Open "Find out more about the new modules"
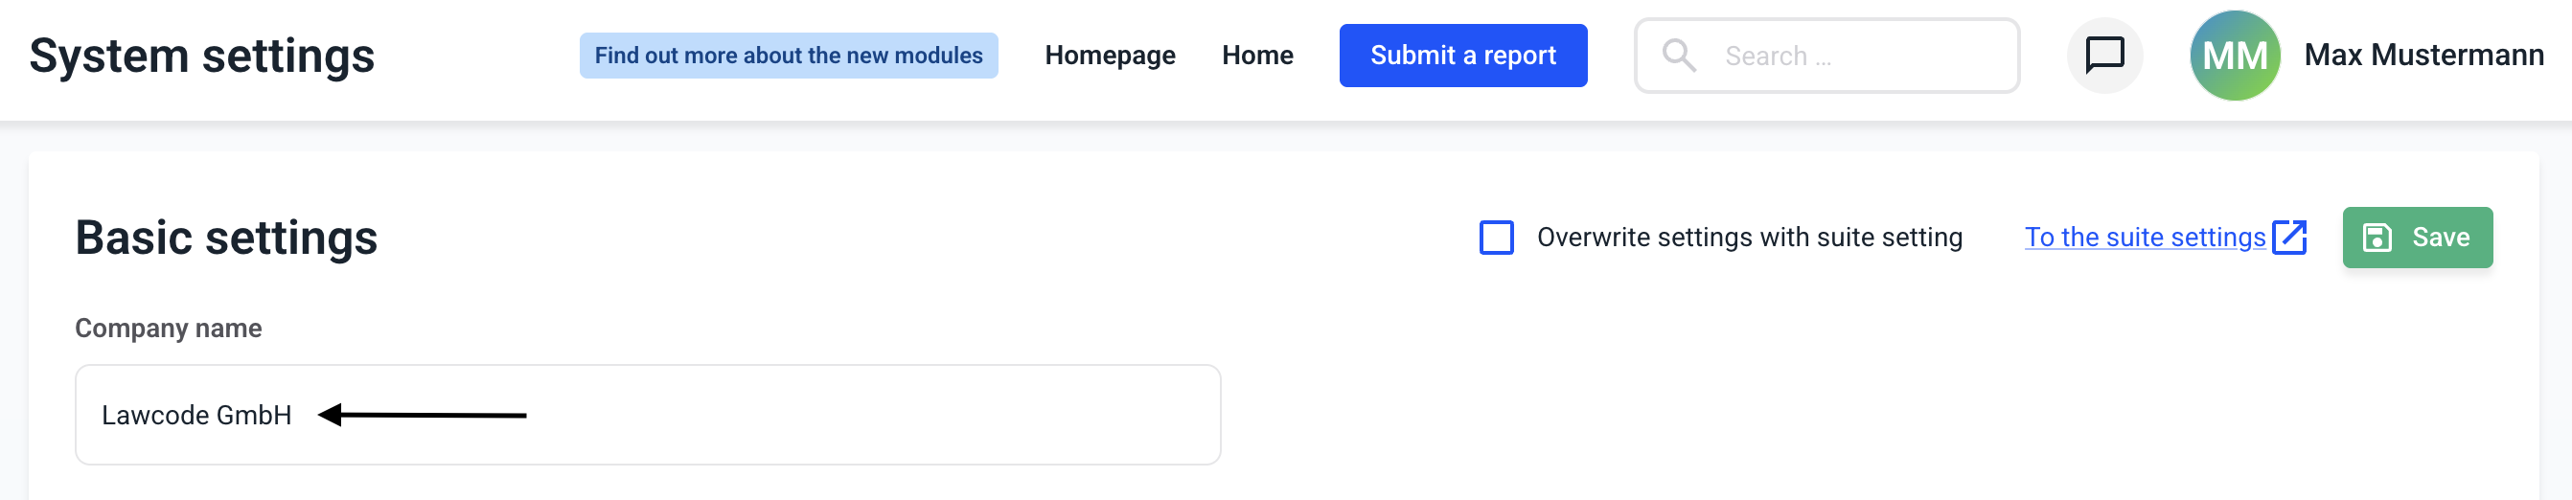The width and height of the screenshot is (2572, 500). (788, 56)
